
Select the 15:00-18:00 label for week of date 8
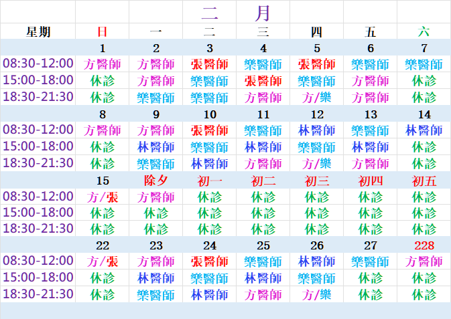click(38, 146)
